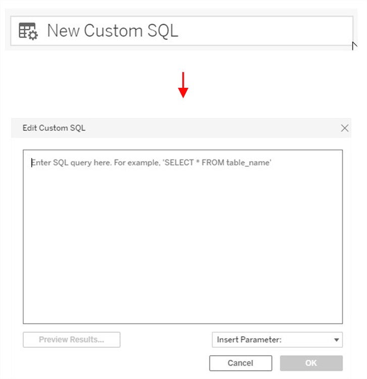Click the small gear on the table icon

point(33,35)
